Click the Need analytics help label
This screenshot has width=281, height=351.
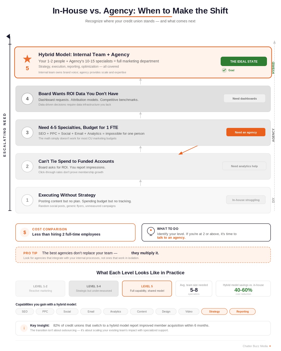tap(244, 166)
